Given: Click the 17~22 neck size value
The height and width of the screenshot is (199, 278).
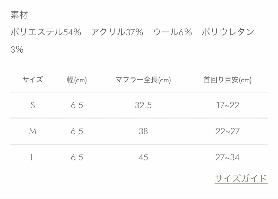Looking at the screenshot, I should pyautogui.click(x=228, y=105).
